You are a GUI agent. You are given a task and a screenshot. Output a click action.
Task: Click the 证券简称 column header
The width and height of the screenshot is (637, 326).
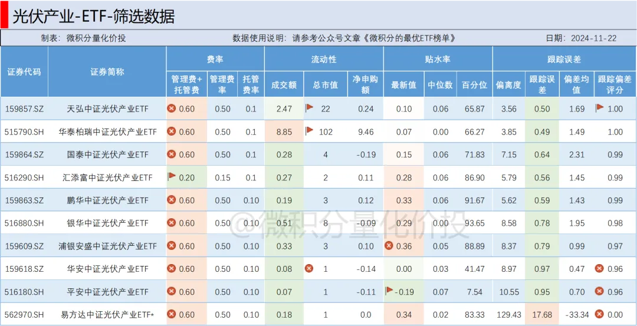(x=107, y=72)
